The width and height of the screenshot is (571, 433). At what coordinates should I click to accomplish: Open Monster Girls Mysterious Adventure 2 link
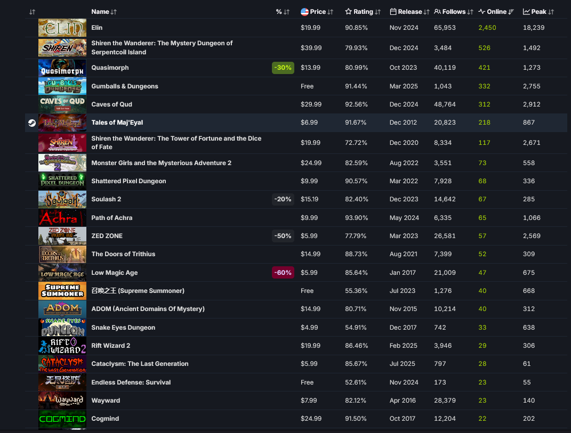click(162, 163)
